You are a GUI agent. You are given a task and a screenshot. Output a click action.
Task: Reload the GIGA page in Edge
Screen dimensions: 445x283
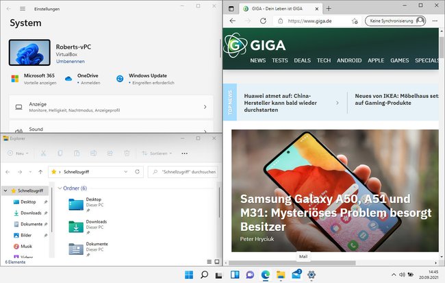(263, 21)
